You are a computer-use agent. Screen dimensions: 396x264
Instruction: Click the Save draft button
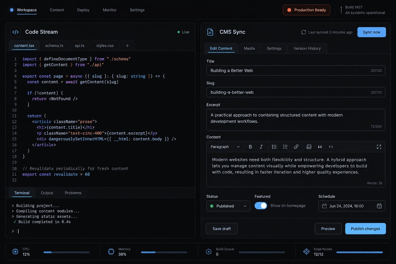click(222, 229)
